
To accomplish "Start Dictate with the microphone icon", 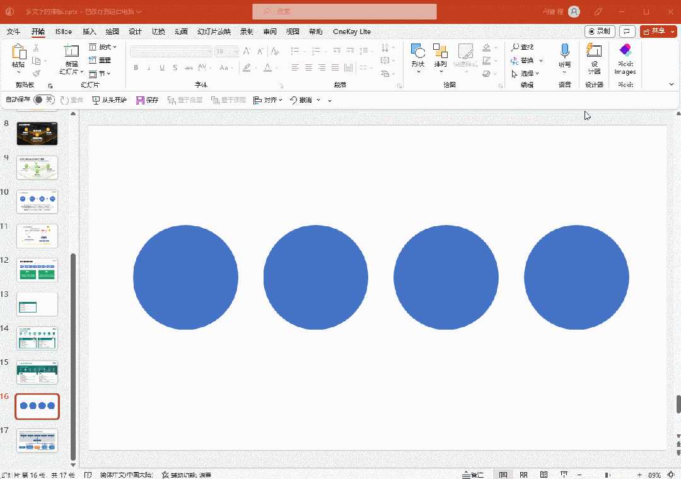I will [564, 52].
